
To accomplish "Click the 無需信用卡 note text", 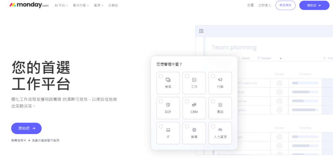I will point(19,141).
